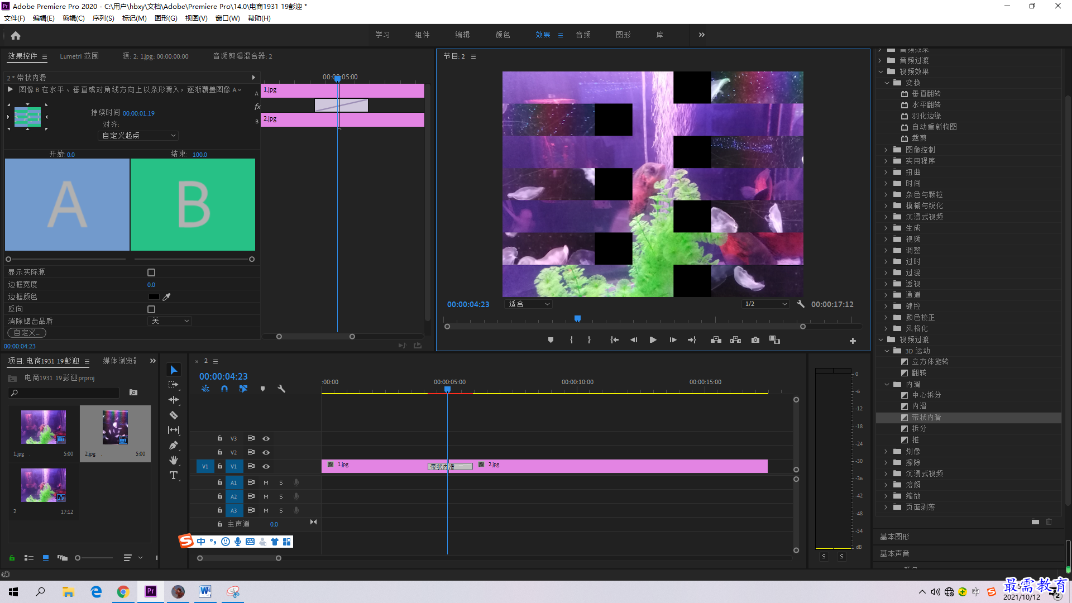Select Center Split transition
Viewport: 1072px width, 603px height.
(x=926, y=395)
